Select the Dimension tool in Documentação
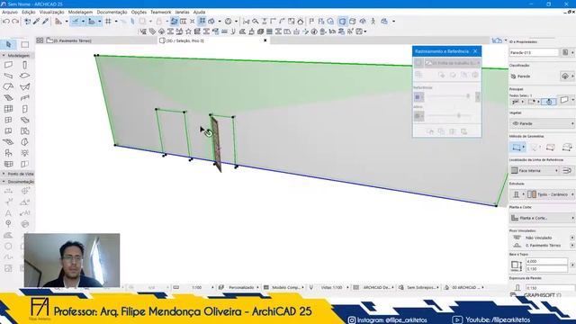The image size is (576, 324). [8, 191]
